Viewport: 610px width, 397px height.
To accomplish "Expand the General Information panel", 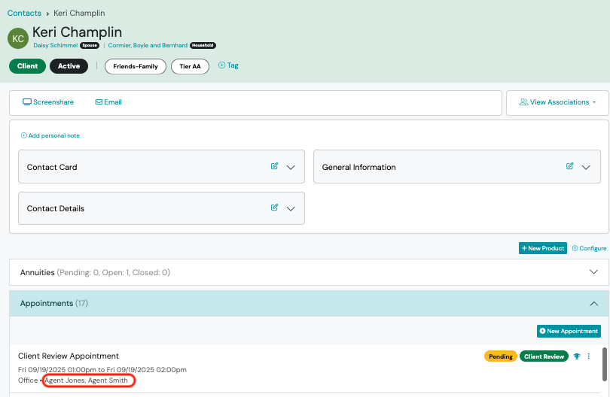I will [586, 168].
